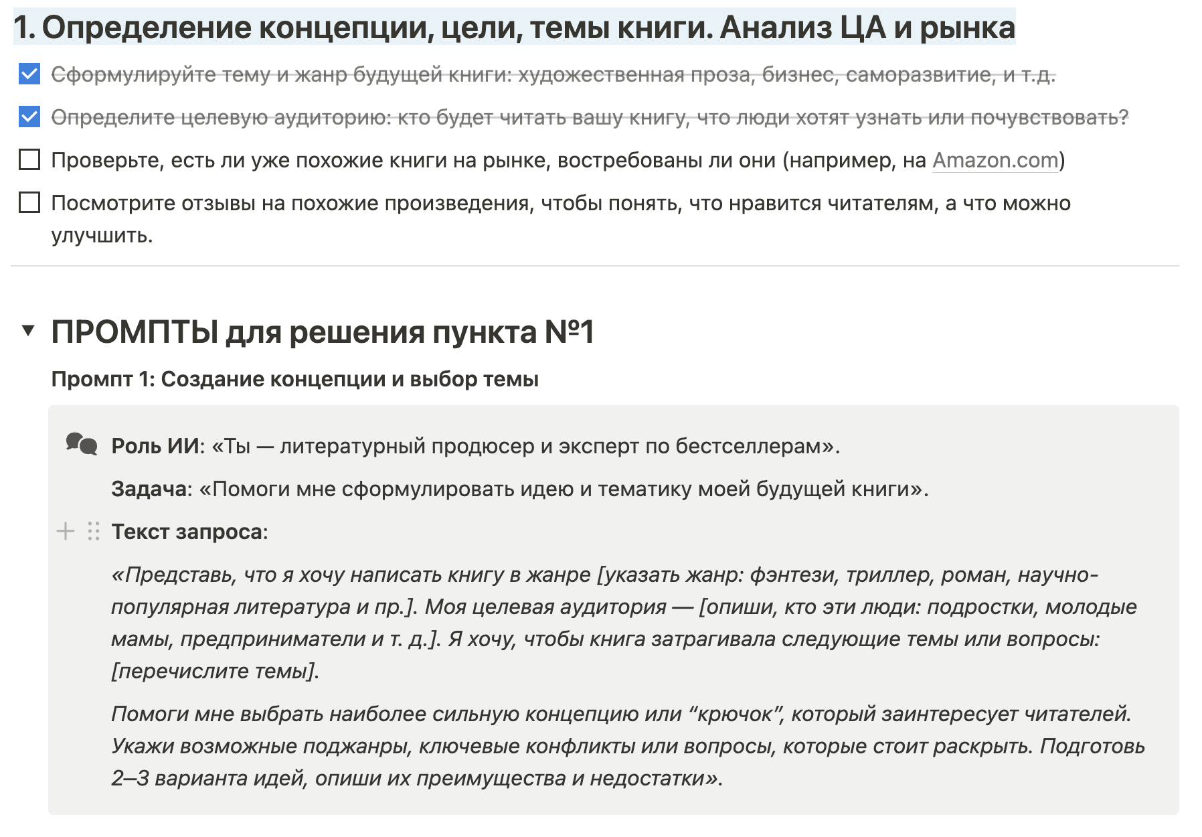Click the plus icon to add a block
Screen dimensions: 1202x837
(66, 532)
